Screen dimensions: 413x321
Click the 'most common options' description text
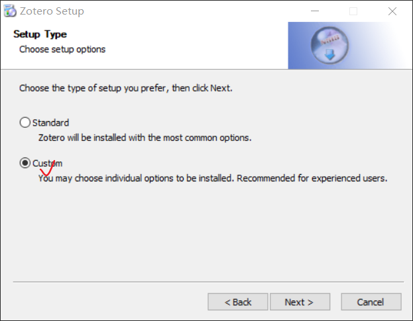pyautogui.click(x=145, y=138)
